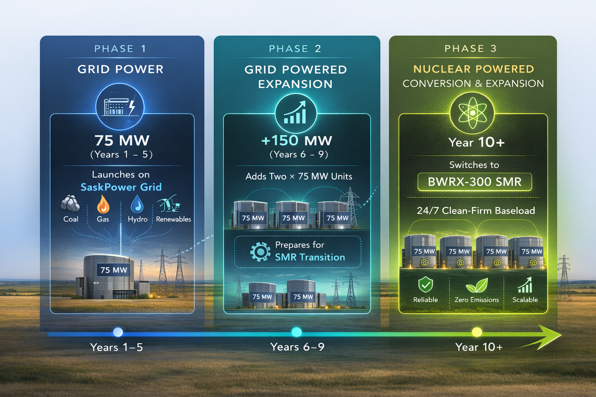Click the Switches to text
The width and height of the screenshot is (596, 397).
(x=474, y=165)
